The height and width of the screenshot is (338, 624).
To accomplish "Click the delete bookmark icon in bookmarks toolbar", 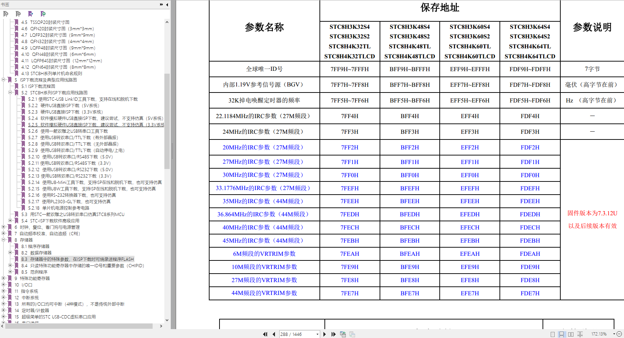I will 6,14.
